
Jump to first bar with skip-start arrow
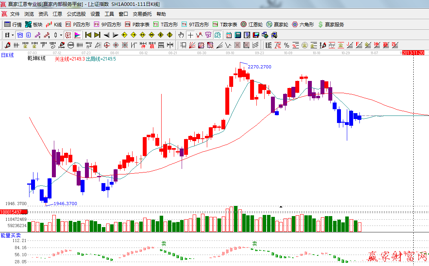click(x=88, y=35)
